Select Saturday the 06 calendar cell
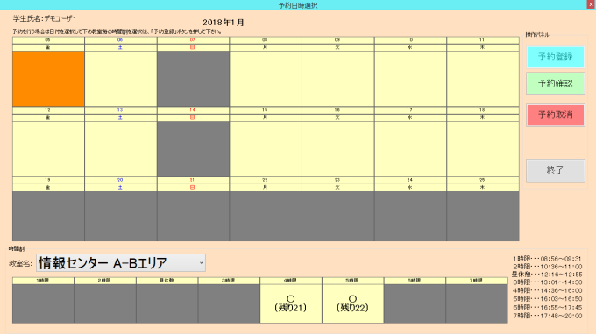The width and height of the screenshot is (596, 334). click(x=120, y=79)
